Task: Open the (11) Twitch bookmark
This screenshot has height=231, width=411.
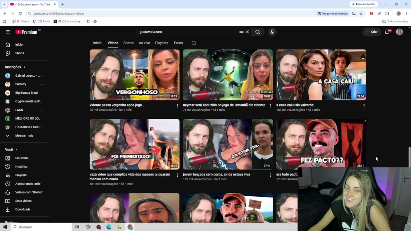Action: pos(21,21)
